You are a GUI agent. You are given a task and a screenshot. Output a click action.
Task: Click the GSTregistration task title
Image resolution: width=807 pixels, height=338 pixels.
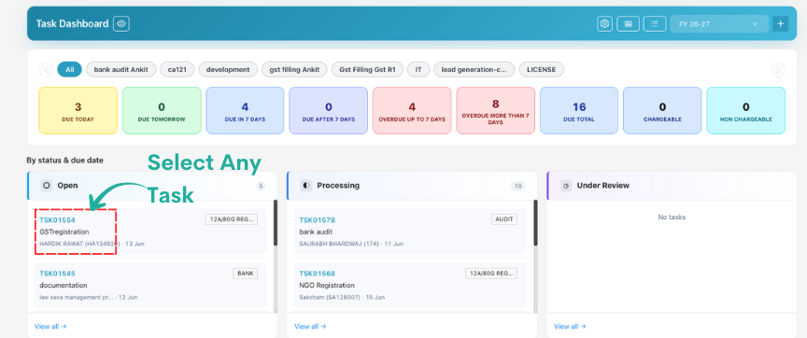[x=64, y=232]
